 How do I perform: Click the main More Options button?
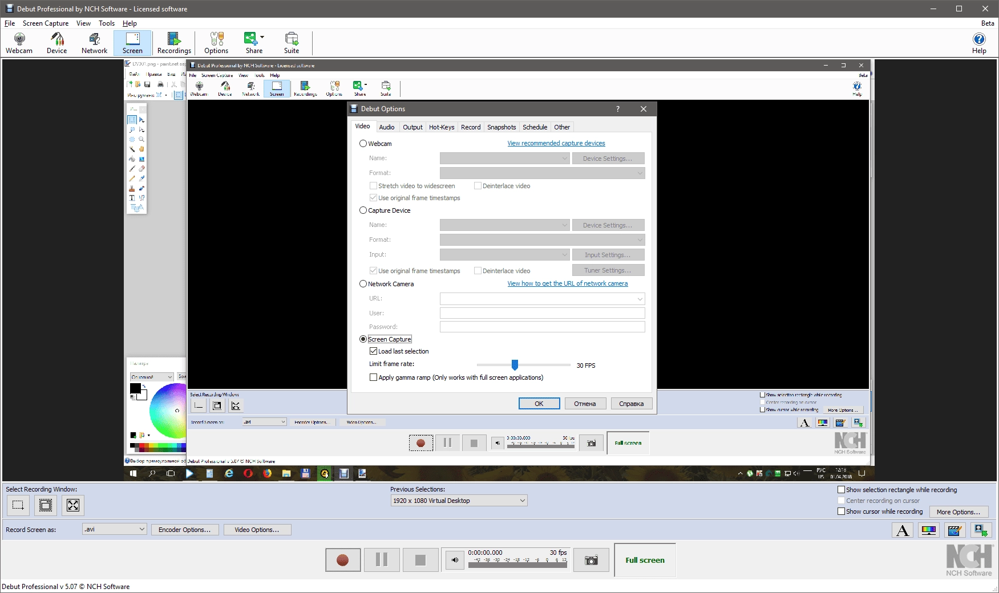pyautogui.click(x=958, y=512)
